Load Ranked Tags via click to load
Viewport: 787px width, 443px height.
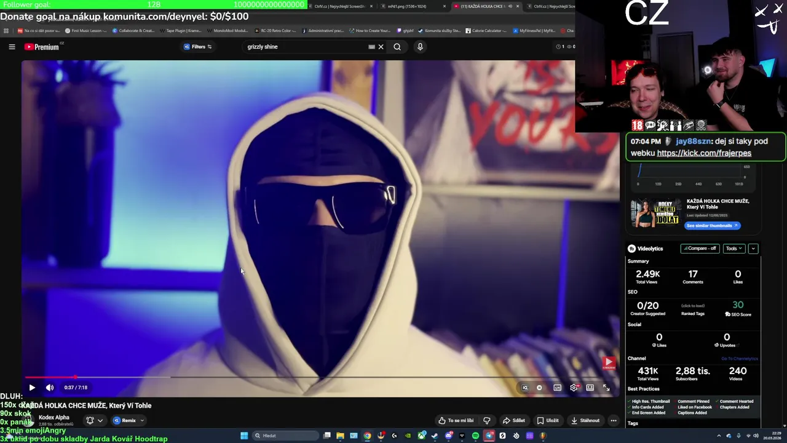693,306
